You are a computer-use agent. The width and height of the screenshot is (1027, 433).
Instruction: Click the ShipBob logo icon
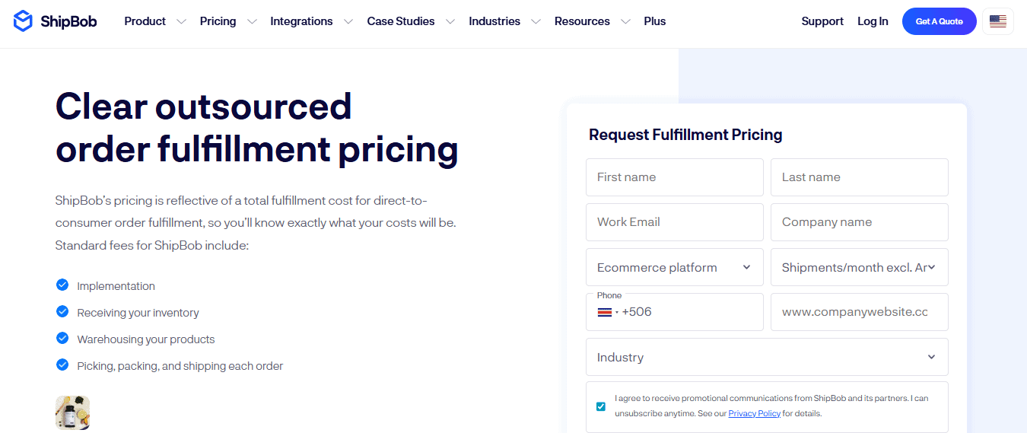tap(24, 21)
